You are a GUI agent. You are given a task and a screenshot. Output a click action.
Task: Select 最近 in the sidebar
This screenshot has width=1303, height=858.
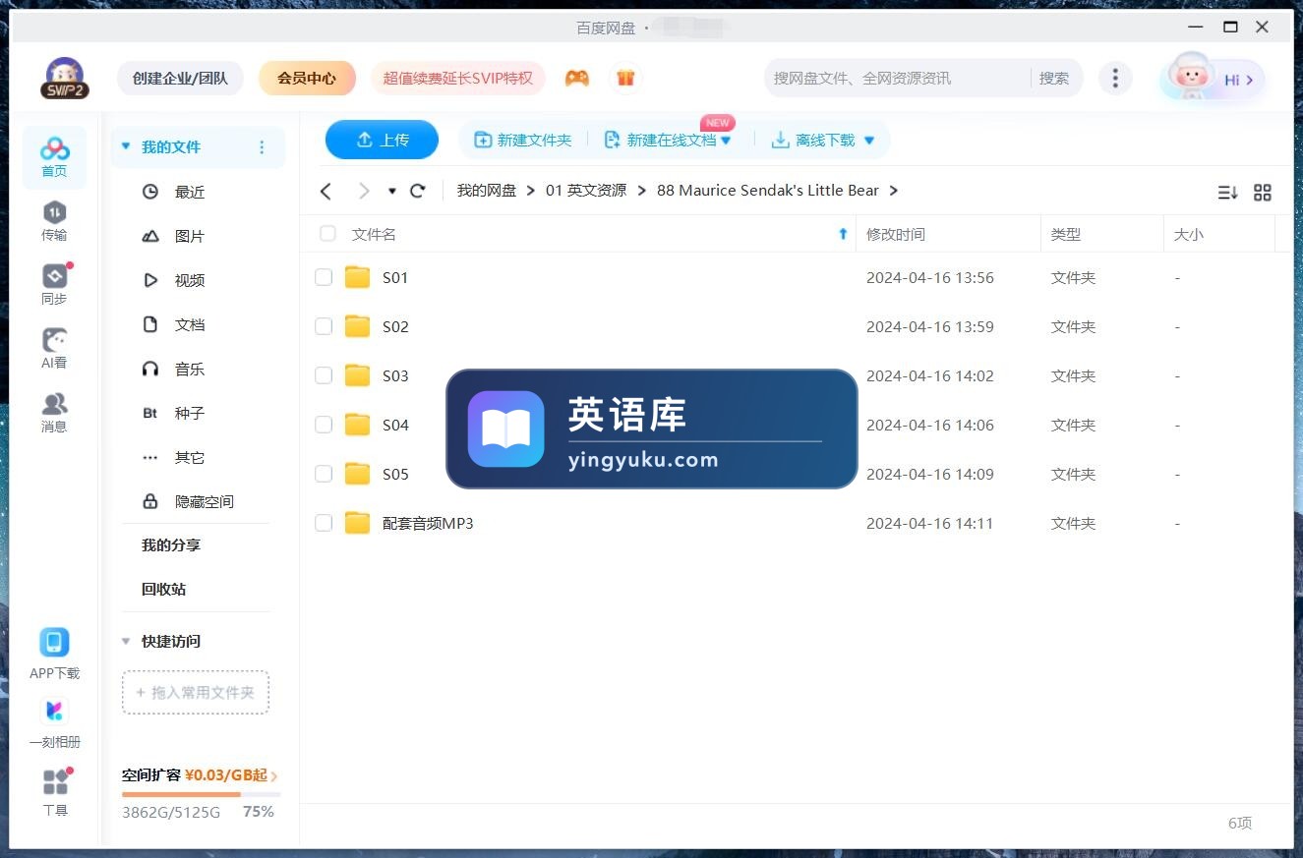coord(190,192)
